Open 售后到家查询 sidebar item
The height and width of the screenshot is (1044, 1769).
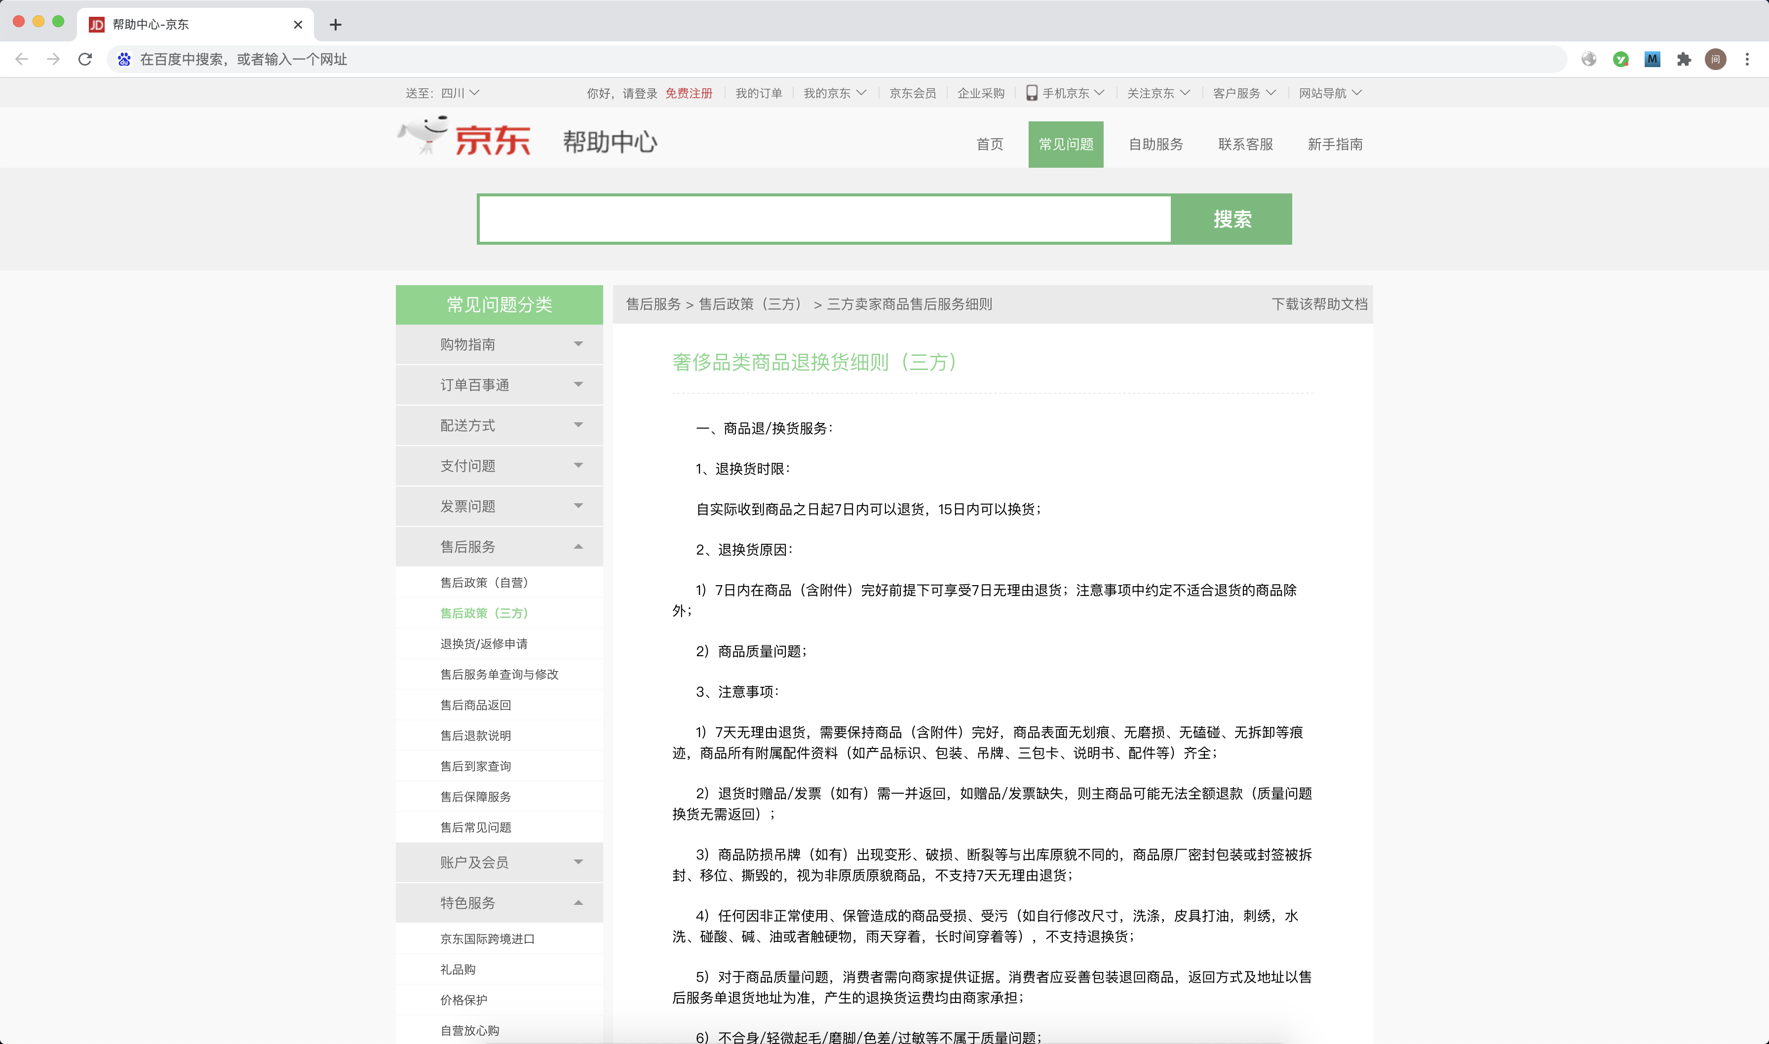[x=476, y=766]
